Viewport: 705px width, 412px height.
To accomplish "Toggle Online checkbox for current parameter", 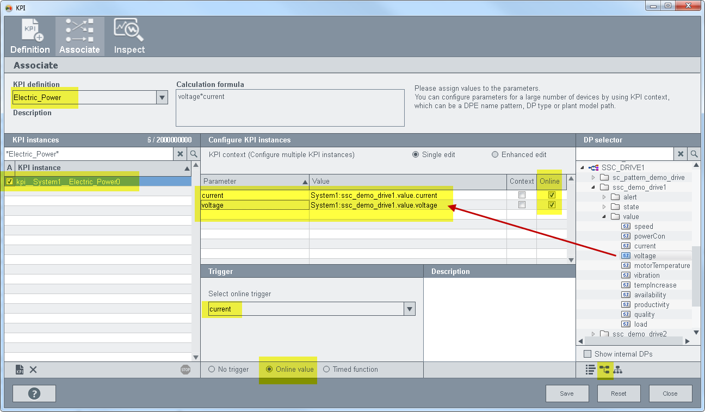I will (552, 195).
